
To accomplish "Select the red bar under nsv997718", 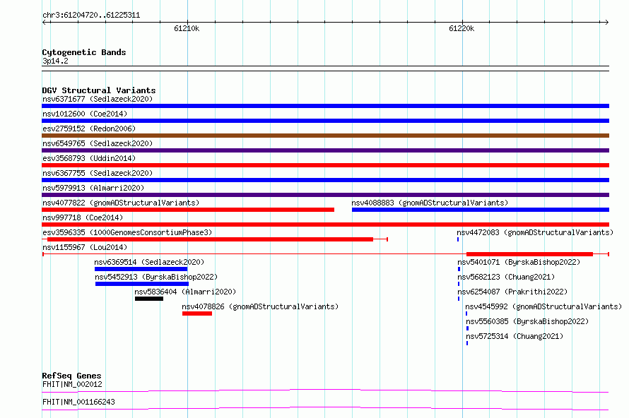I will pyautogui.click(x=325, y=225).
